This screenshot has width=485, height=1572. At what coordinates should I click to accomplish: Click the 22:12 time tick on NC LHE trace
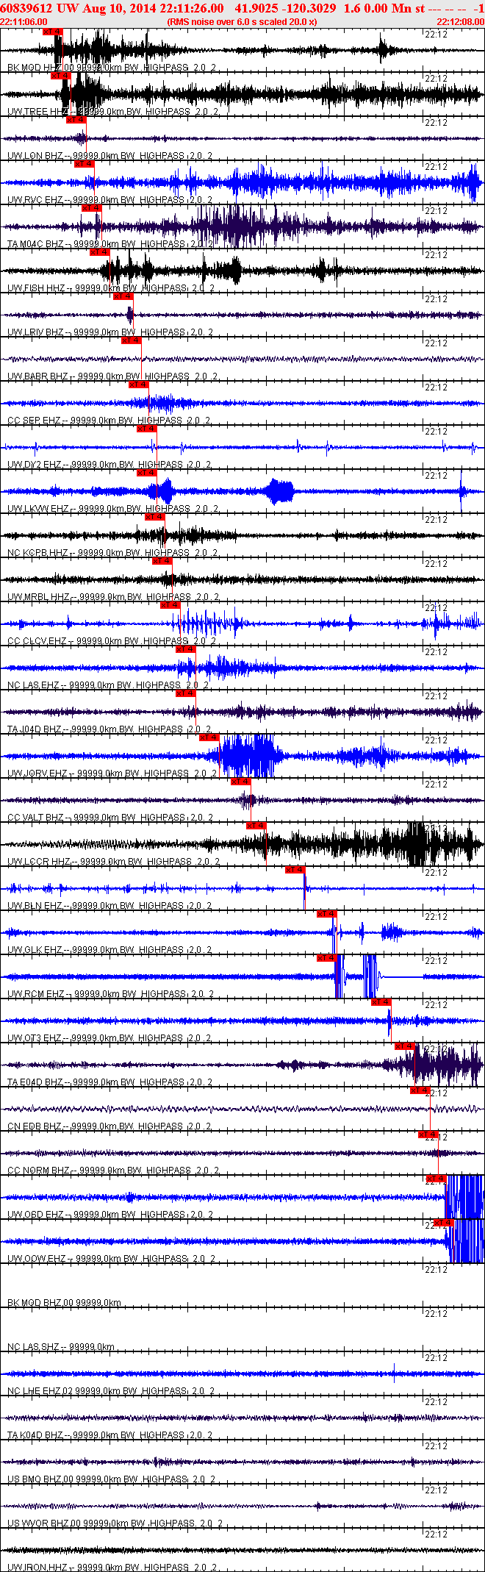[x=436, y=1358]
